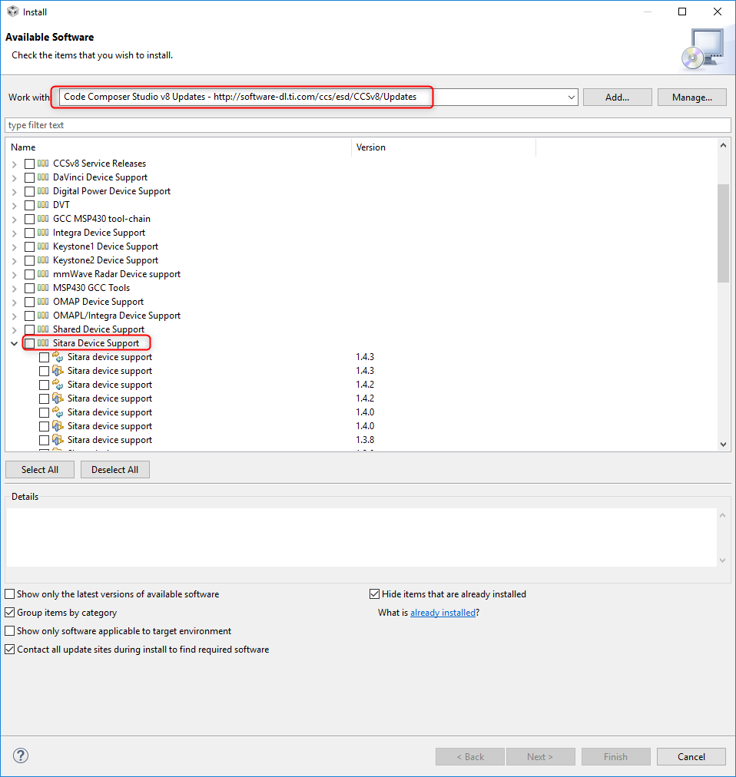Click the category icon beside DVT
The image size is (736, 777).
tap(43, 205)
